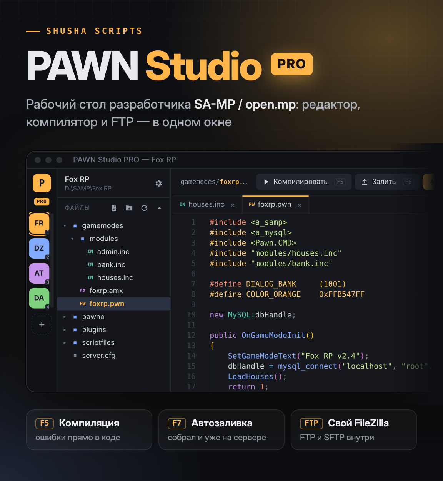Click the gamemodes/foxrp breadcrumb path
This screenshot has height=481, width=443.
214,182
